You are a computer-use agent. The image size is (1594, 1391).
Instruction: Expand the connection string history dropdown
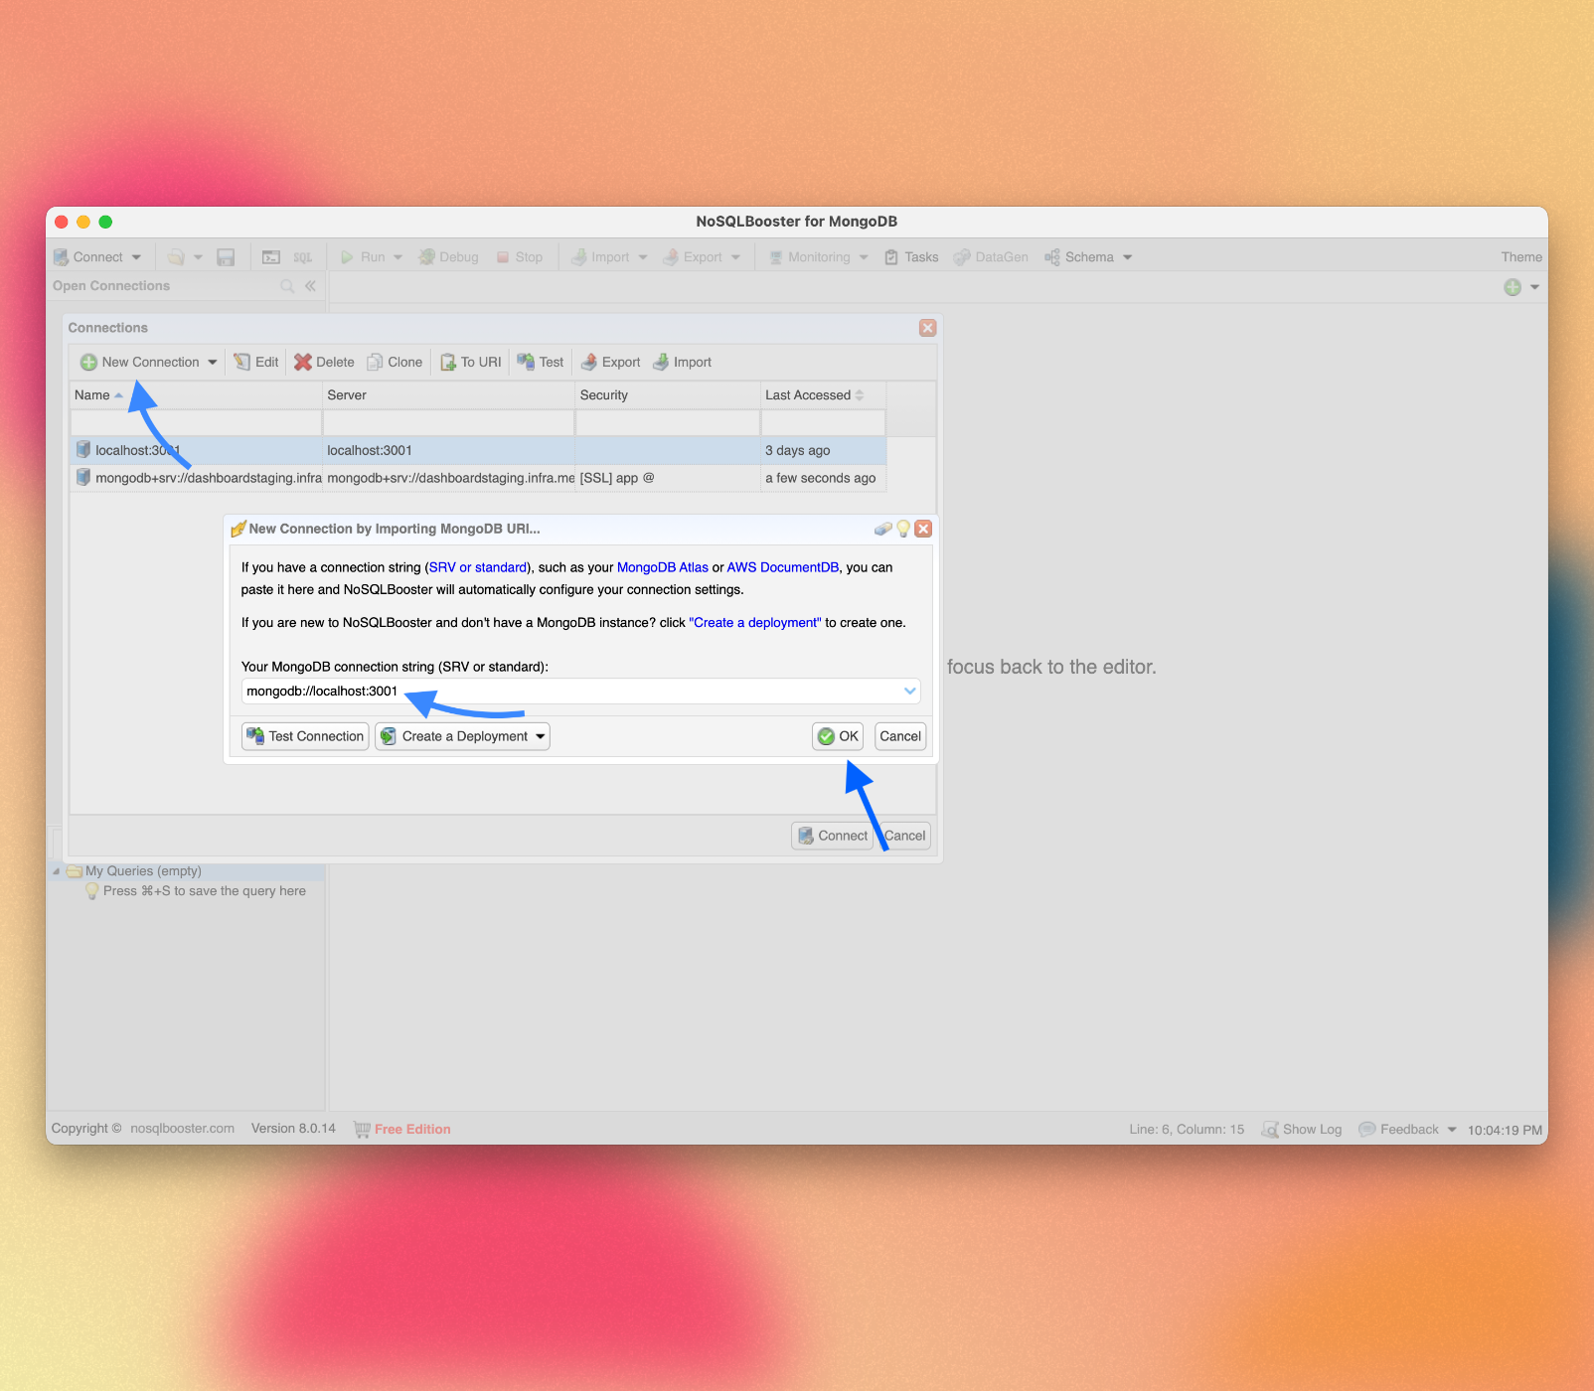click(910, 692)
